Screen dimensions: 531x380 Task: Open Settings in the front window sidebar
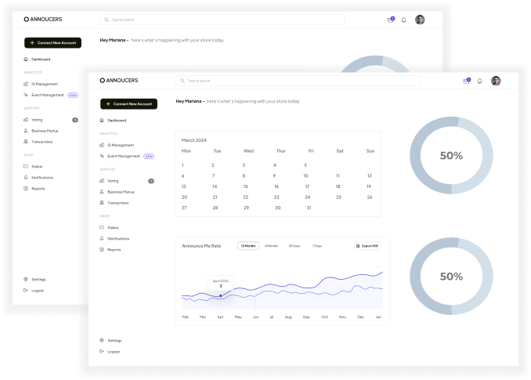(114, 341)
